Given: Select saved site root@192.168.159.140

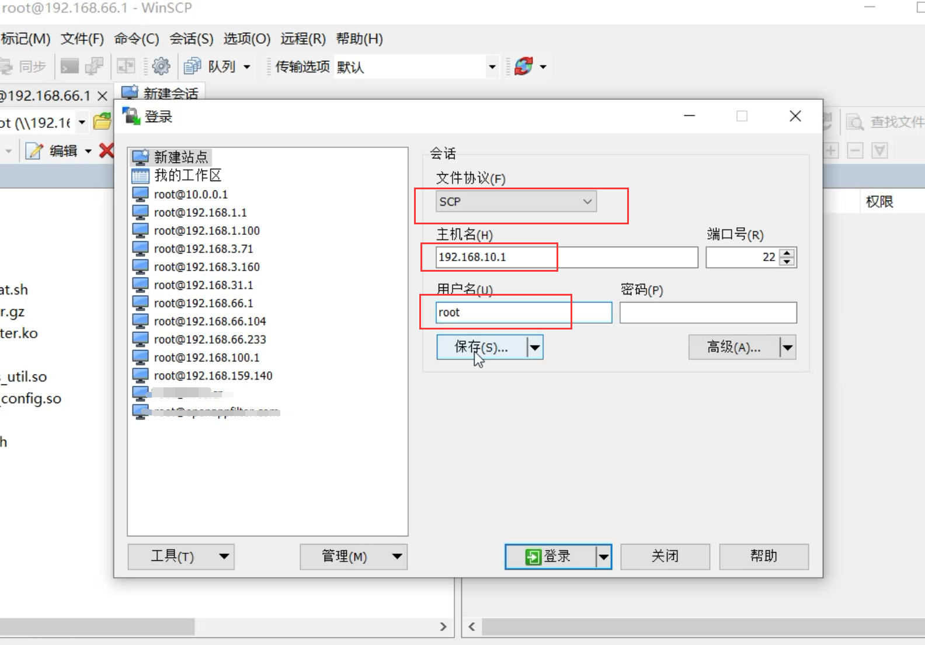Looking at the screenshot, I should 203,375.
